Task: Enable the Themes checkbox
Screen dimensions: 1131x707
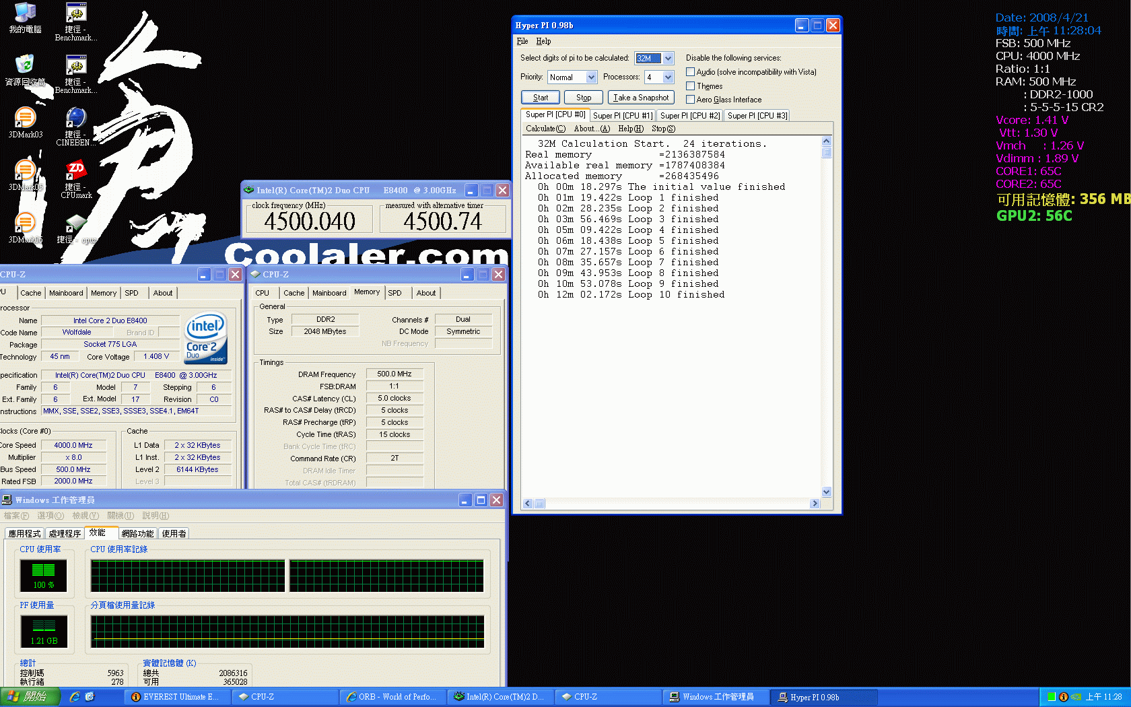Action: point(690,86)
